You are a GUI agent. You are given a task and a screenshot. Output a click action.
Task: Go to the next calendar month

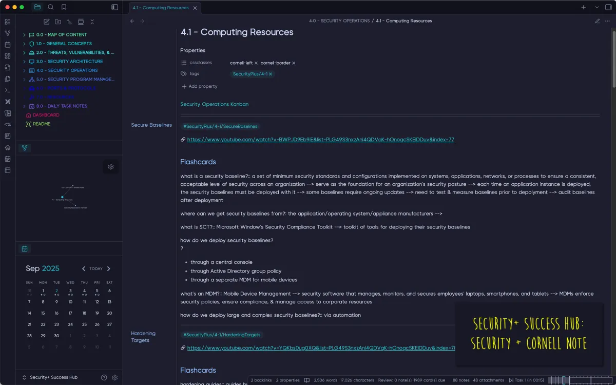108,268
